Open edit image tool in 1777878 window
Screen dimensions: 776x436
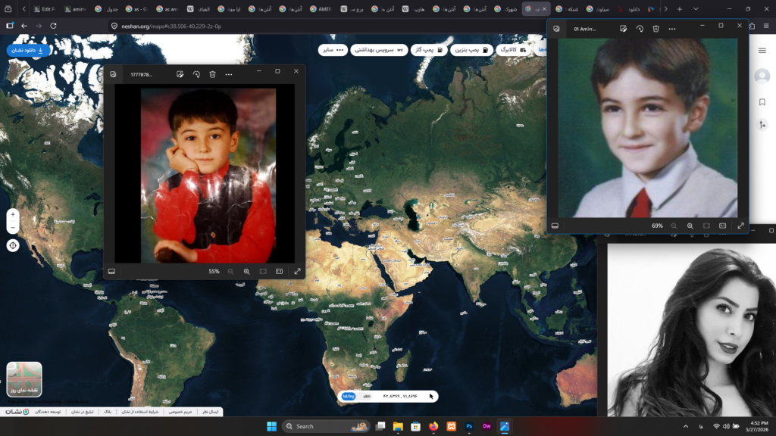[180, 74]
